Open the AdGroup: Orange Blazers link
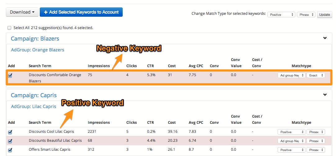 tap(37, 50)
